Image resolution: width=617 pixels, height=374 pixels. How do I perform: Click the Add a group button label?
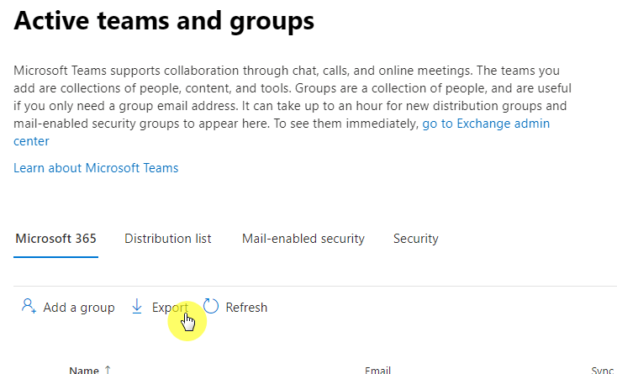point(79,307)
